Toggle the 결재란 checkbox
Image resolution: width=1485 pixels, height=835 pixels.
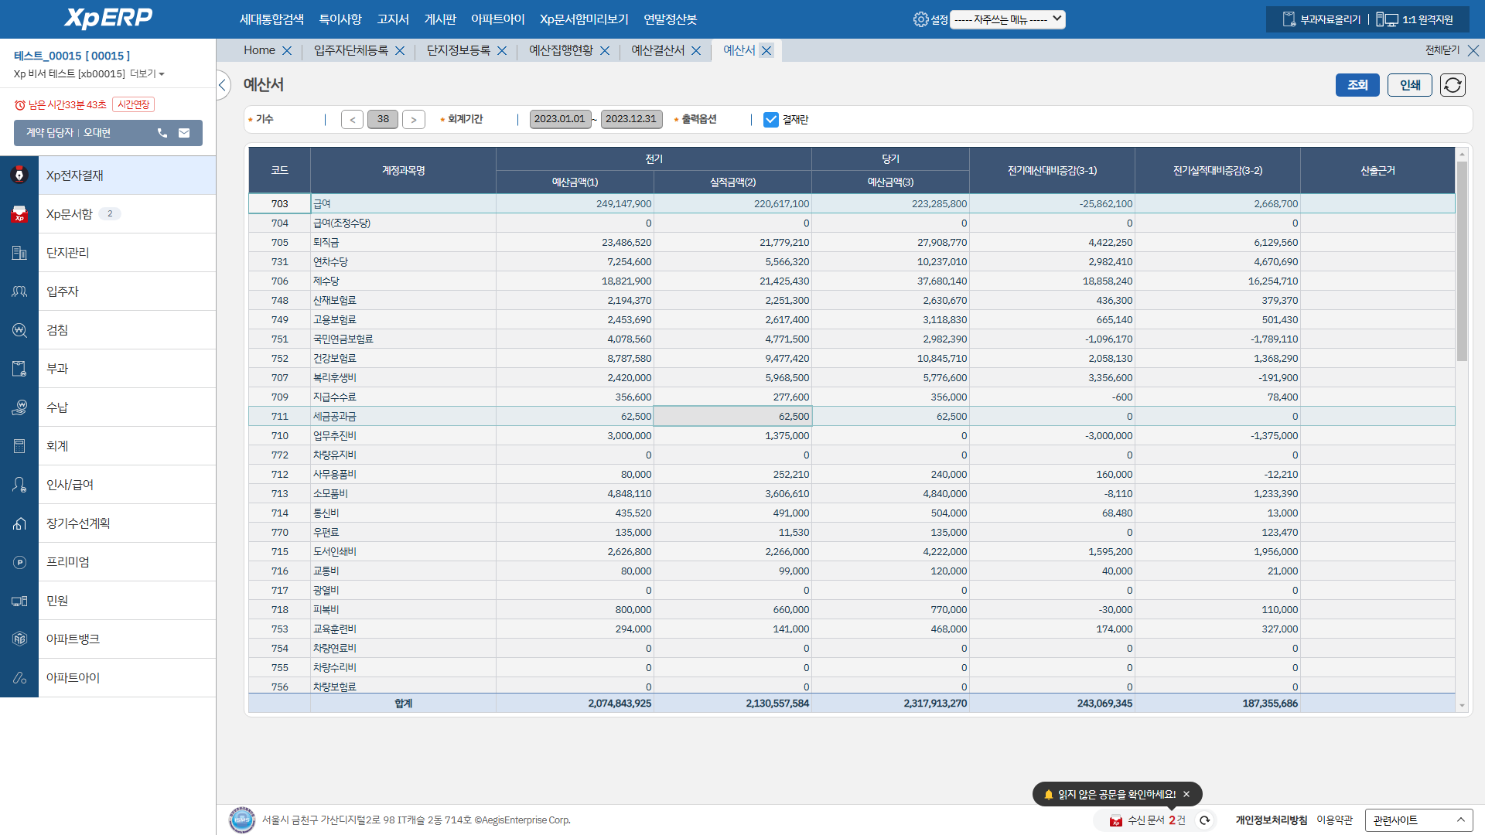coord(770,120)
